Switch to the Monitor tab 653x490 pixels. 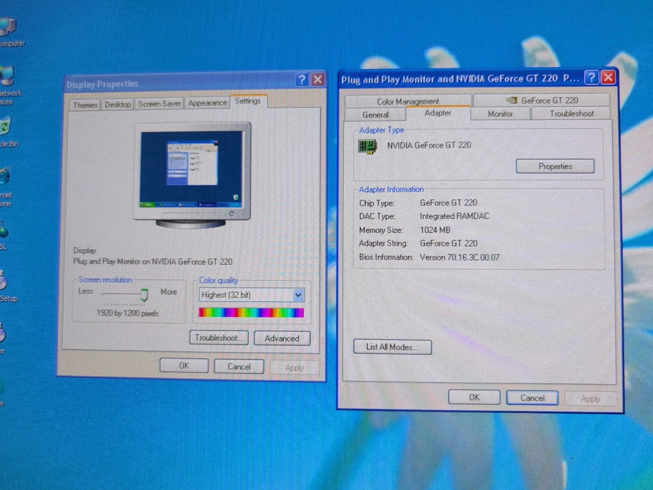pyautogui.click(x=500, y=114)
